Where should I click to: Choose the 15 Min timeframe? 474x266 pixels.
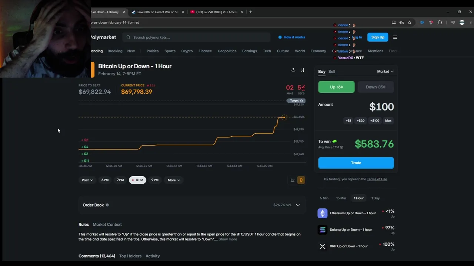pyautogui.click(x=341, y=198)
